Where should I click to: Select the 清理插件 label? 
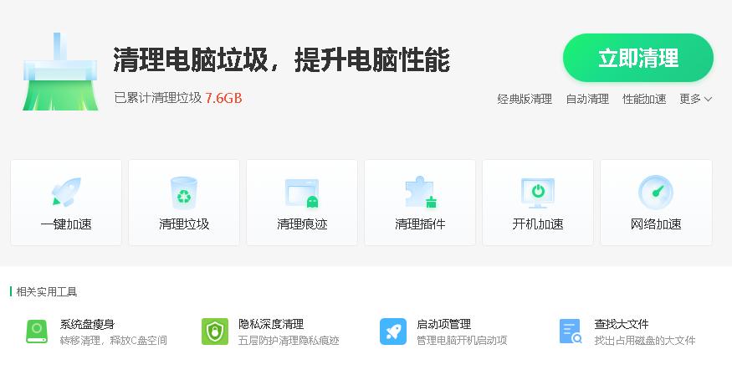click(420, 224)
